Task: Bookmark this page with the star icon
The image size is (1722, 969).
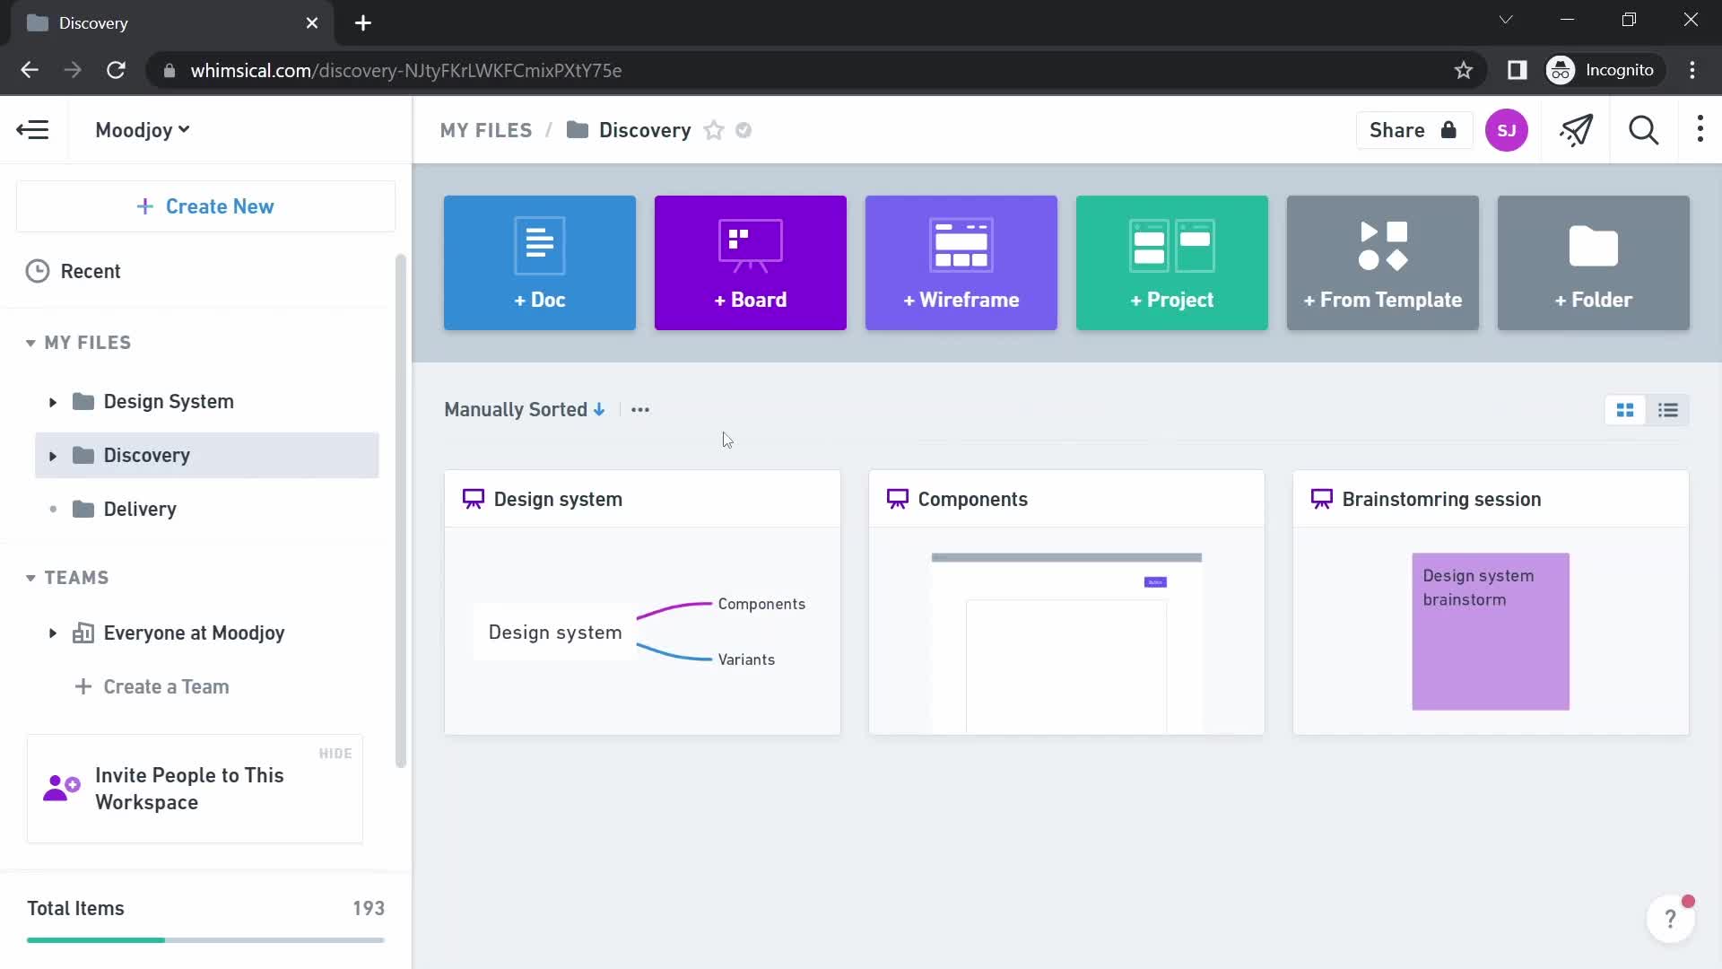Action: pos(1464,70)
